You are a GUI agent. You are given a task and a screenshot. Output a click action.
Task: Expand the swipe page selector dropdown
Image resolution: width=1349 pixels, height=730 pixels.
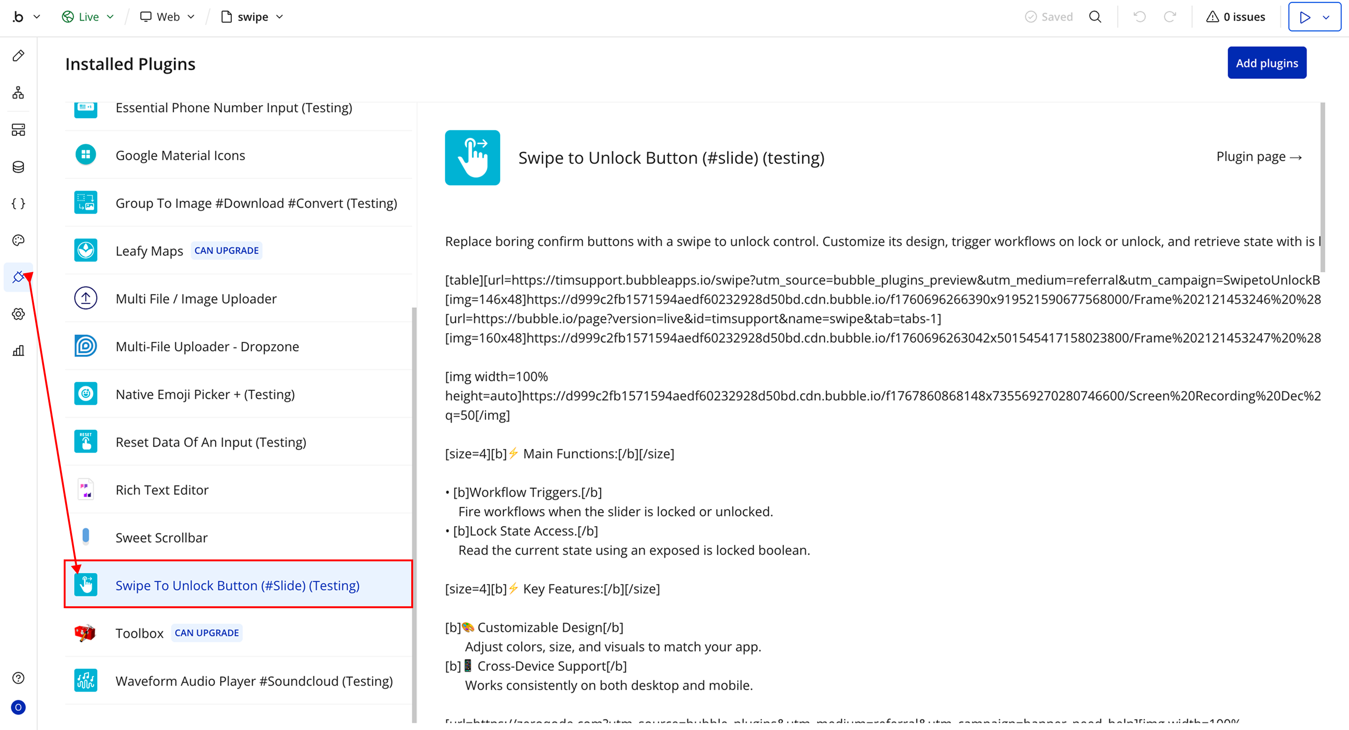pos(252,17)
